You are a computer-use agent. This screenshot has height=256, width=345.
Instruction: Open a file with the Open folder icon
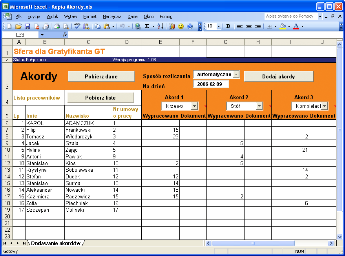point(18,26)
